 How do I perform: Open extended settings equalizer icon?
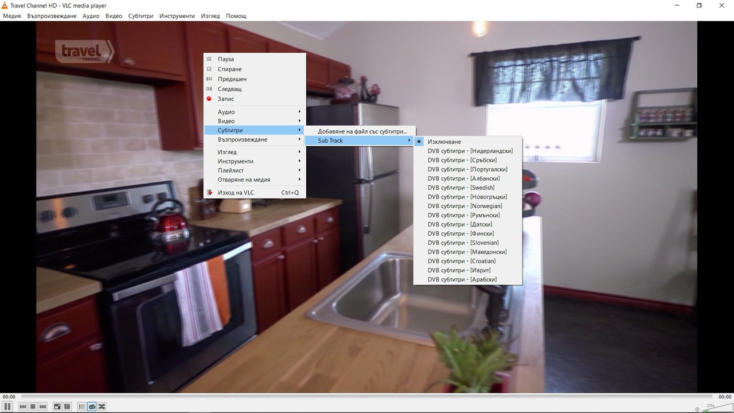point(67,407)
